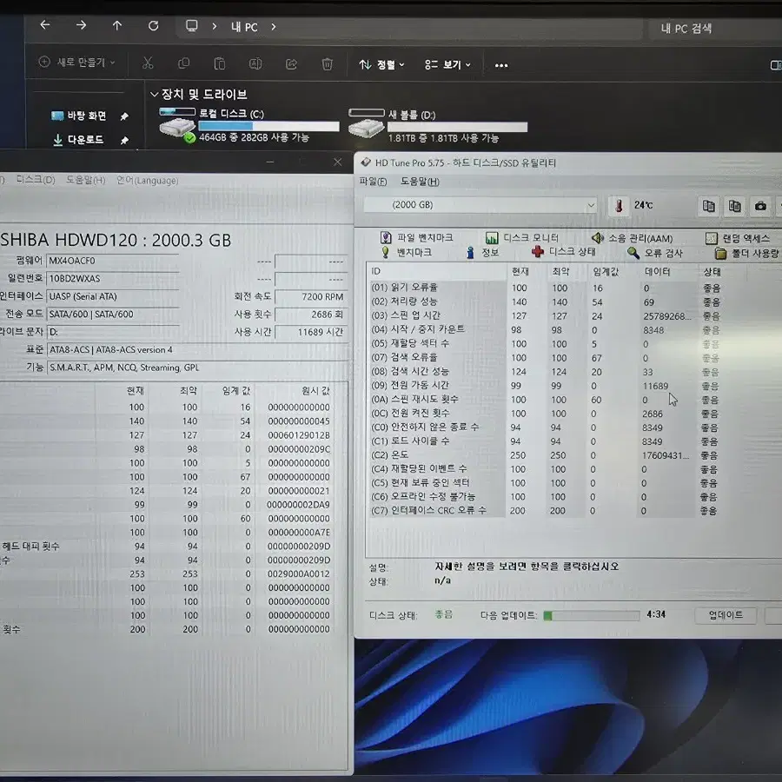Open the 랜덤 액세스 tab
Viewport: 782px width, 782px height.
[x=738, y=238]
